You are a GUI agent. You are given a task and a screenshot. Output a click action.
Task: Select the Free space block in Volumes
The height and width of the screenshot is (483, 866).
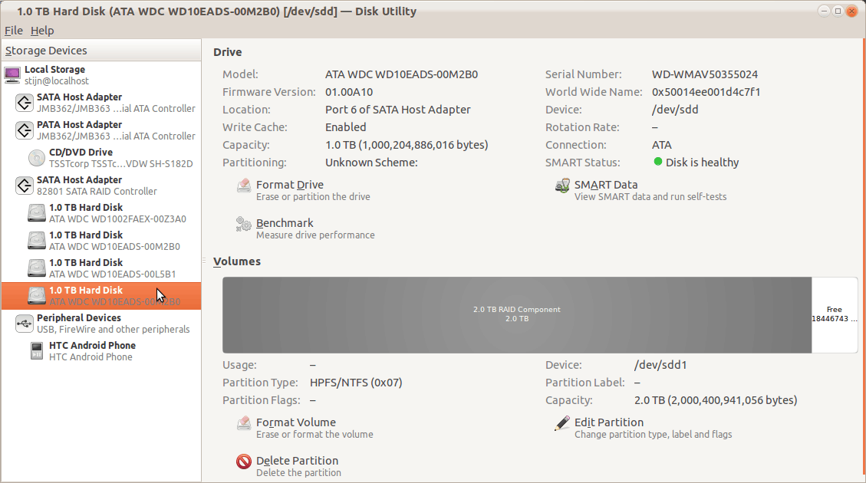click(834, 314)
